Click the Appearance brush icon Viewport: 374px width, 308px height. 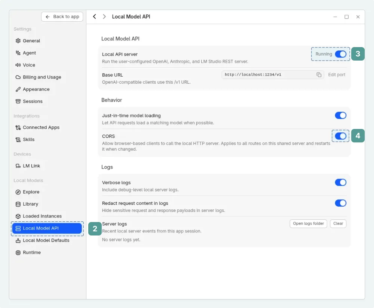(18, 89)
